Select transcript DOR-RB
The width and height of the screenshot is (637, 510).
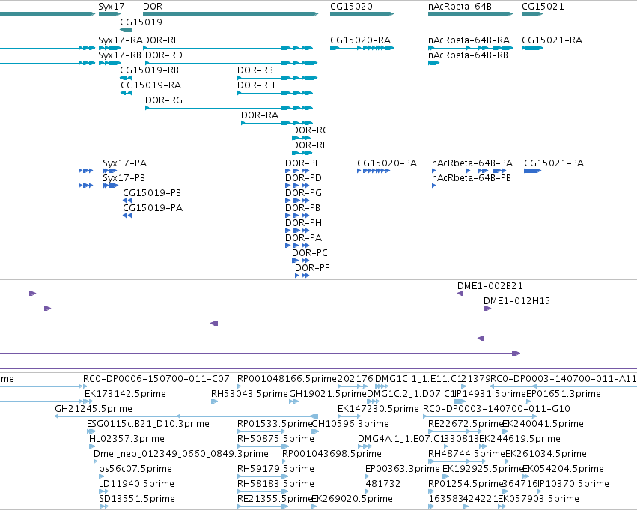[x=278, y=78]
